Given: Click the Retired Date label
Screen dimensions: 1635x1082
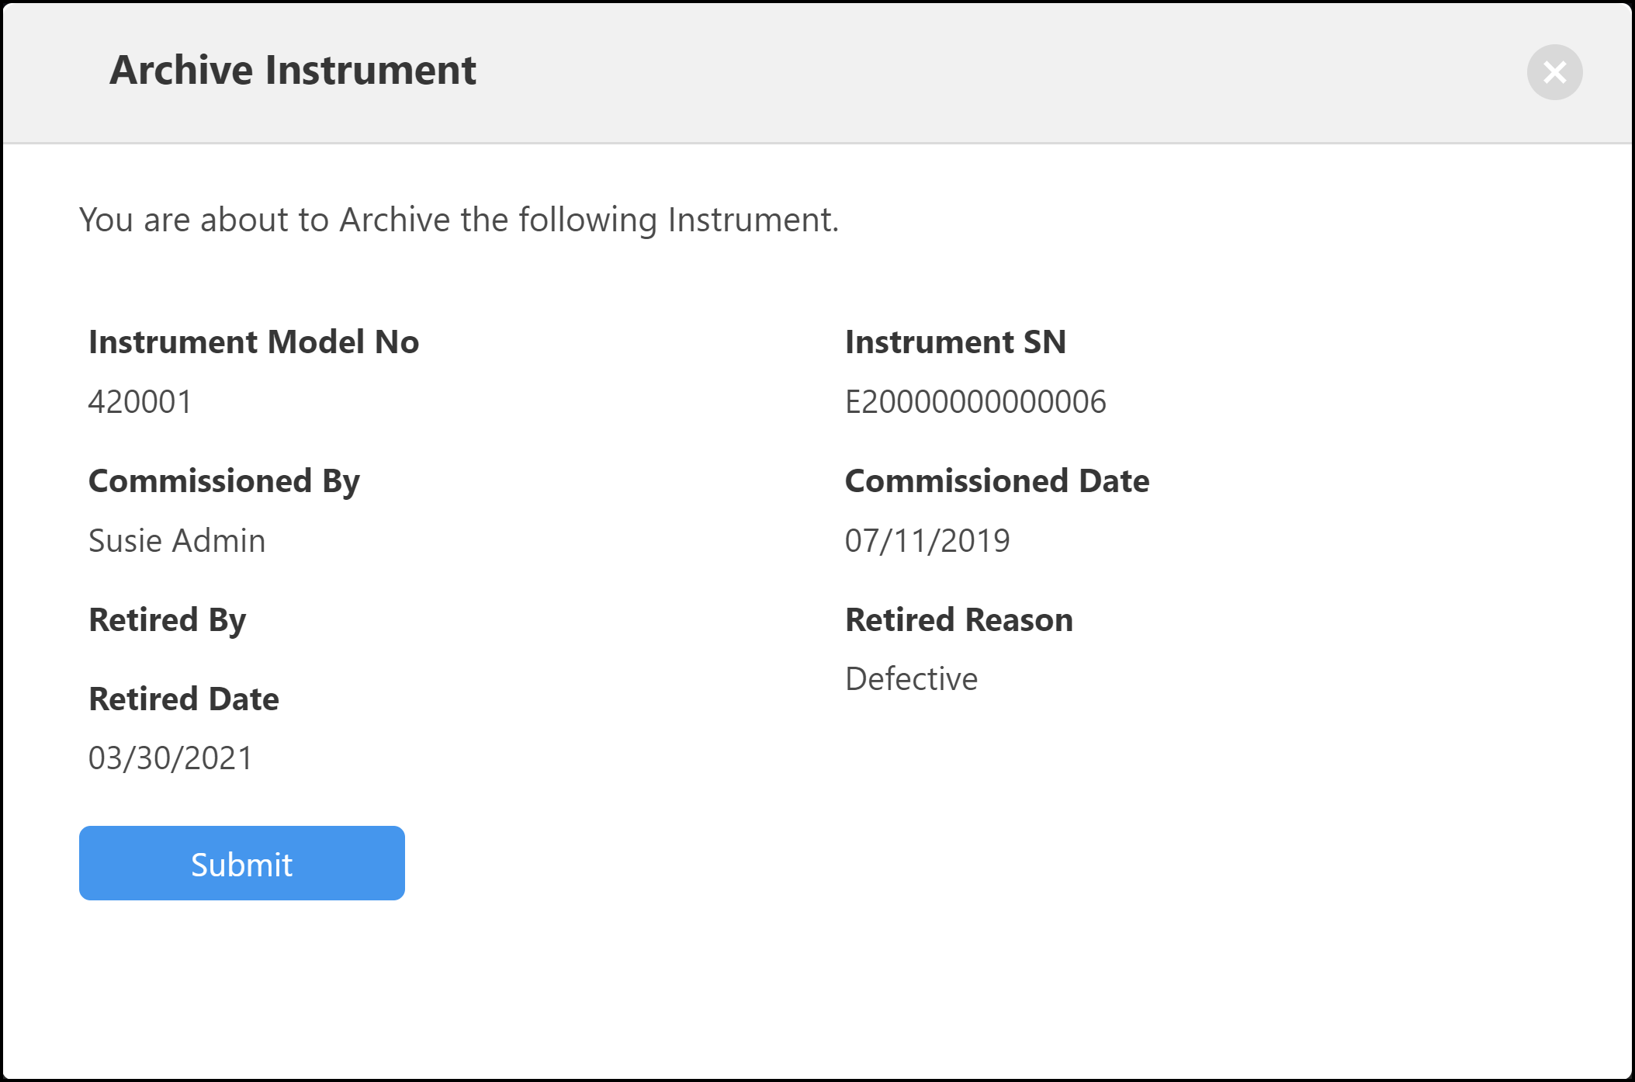Looking at the screenshot, I should coord(184,699).
